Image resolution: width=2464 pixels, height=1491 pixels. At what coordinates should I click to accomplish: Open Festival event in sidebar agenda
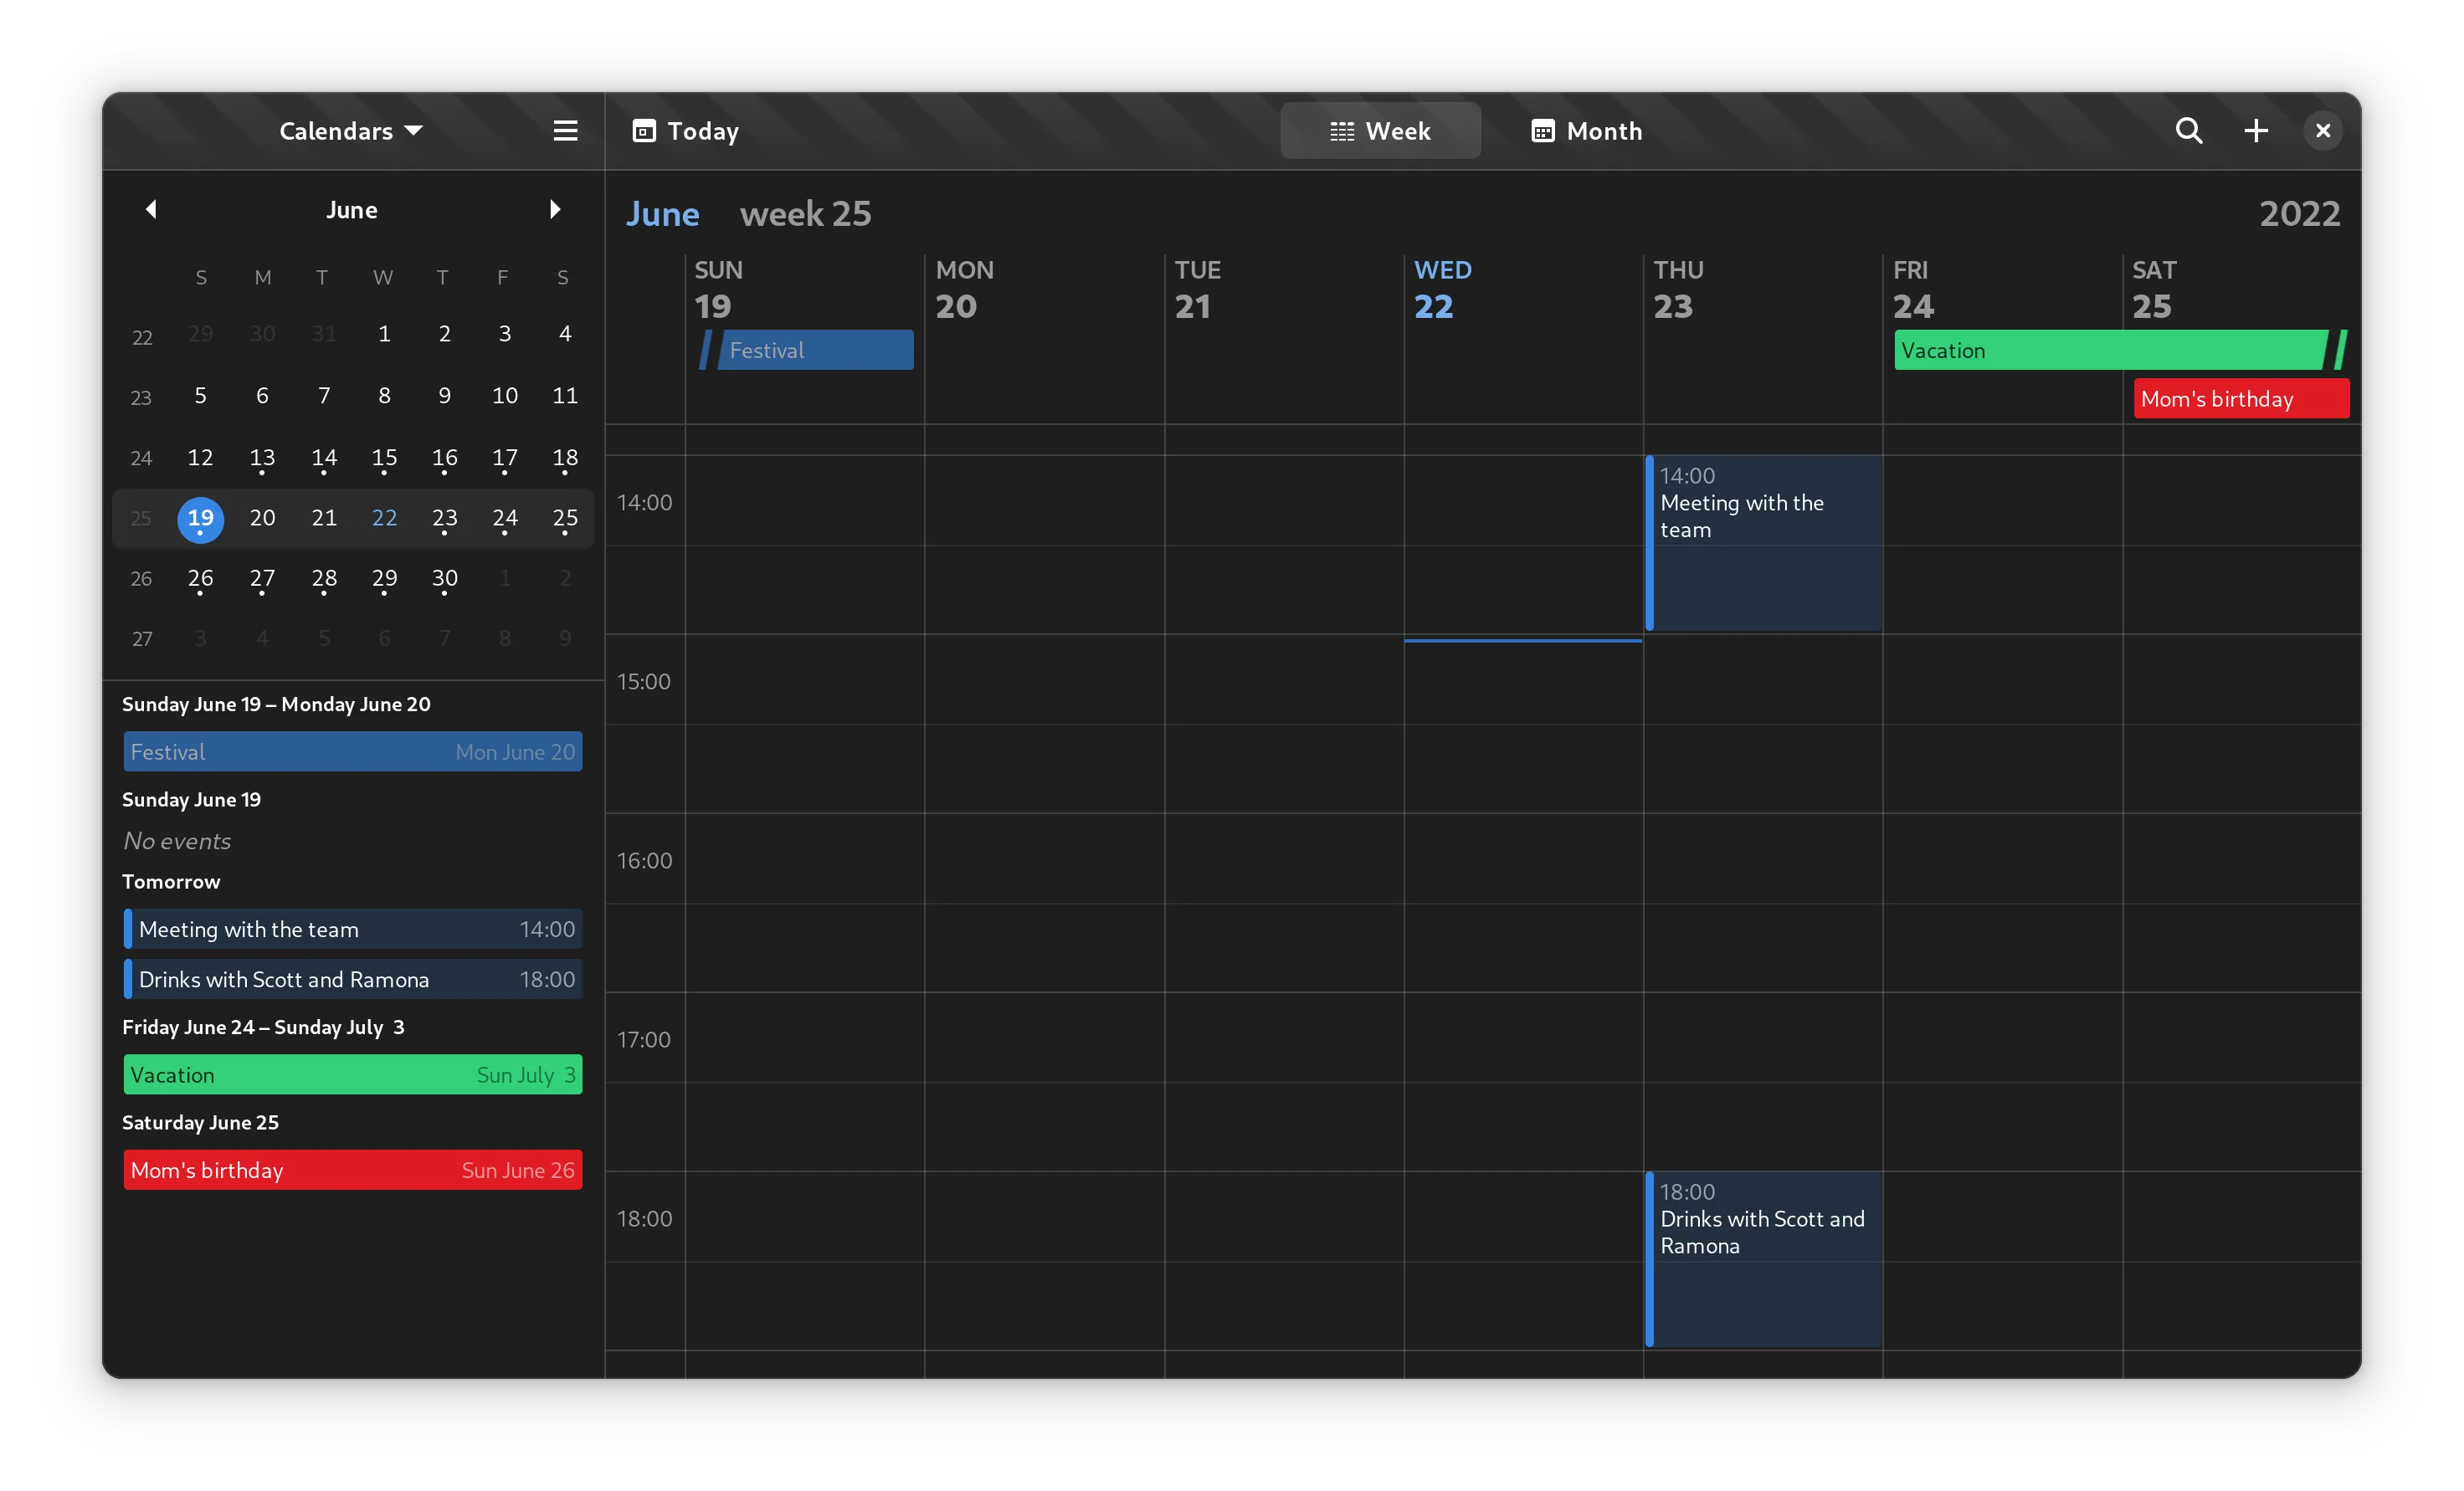click(x=352, y=752)
